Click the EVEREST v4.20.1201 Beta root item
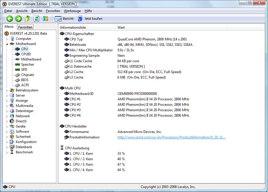Viewport: 268px width, 192px height. [28, 34]
